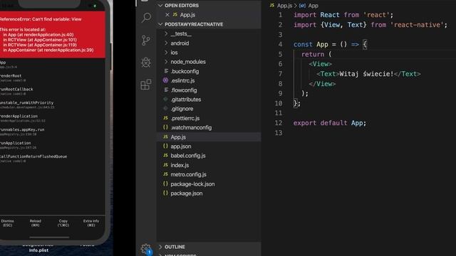Open the Search view in activity bar
The image size is (456, 256).
click(146, 18)
